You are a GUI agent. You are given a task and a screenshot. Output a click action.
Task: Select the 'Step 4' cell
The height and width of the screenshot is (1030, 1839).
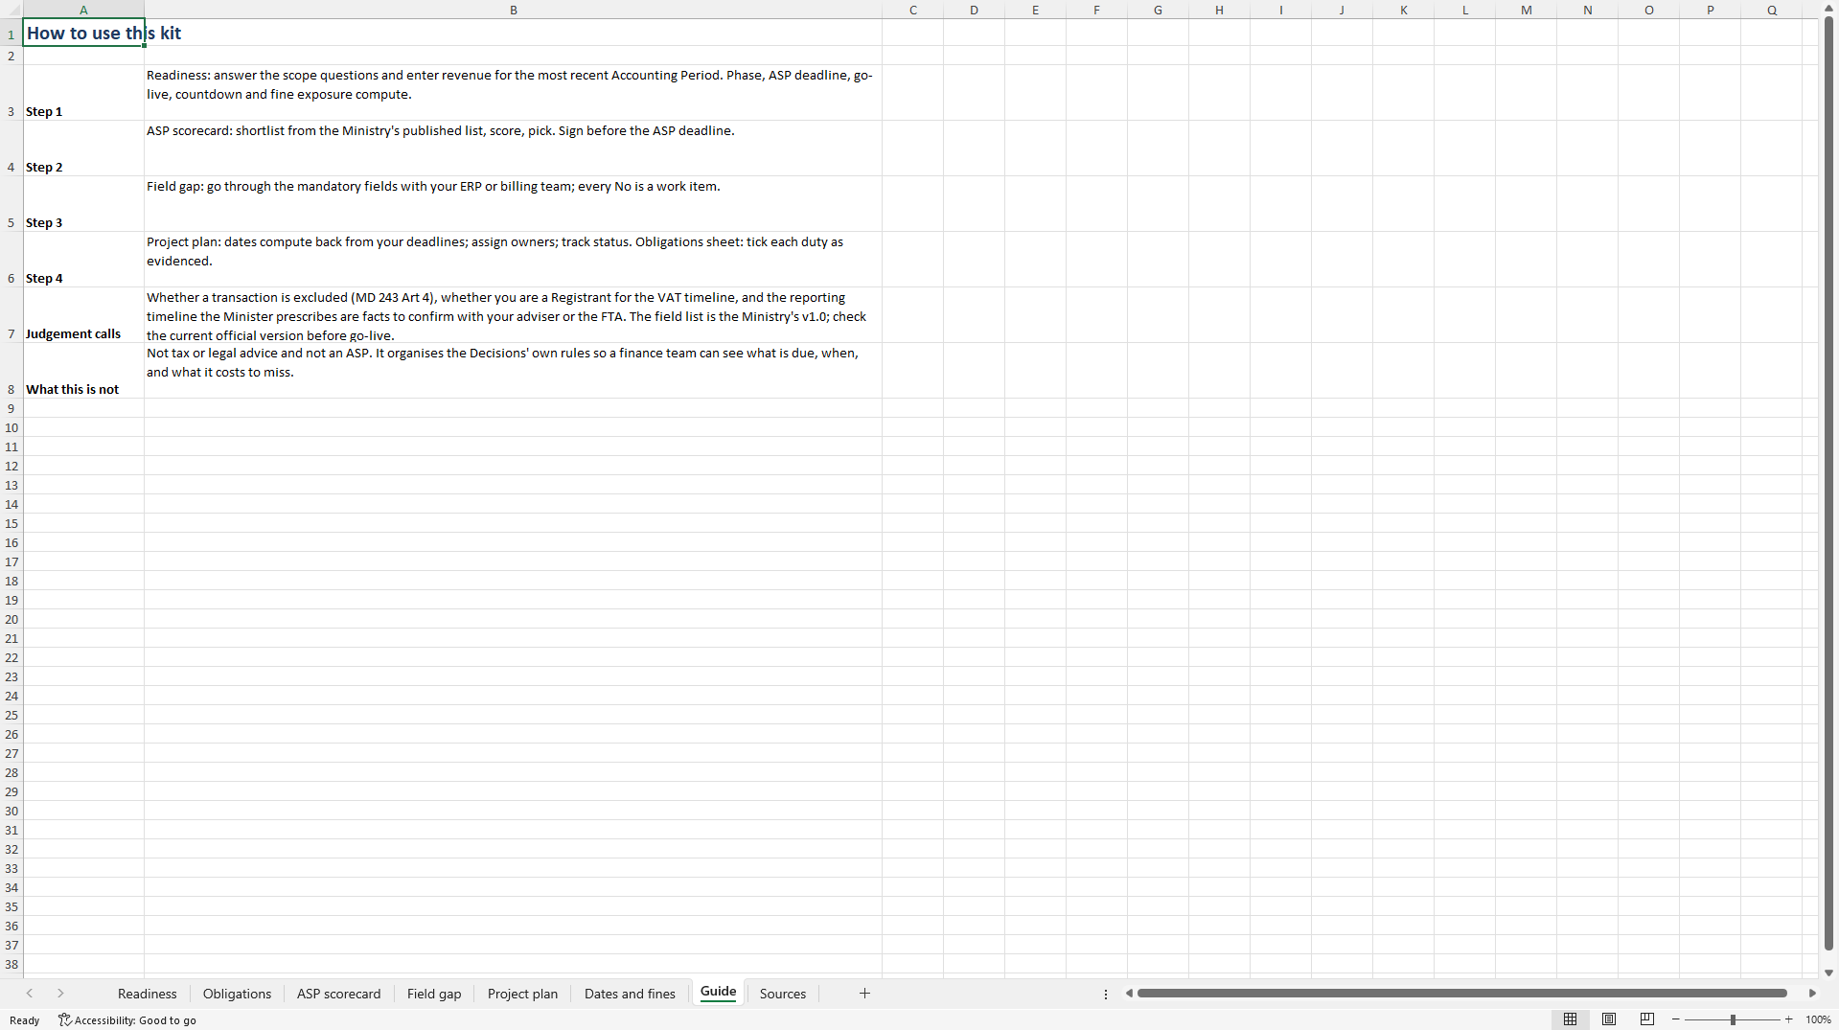83,260
